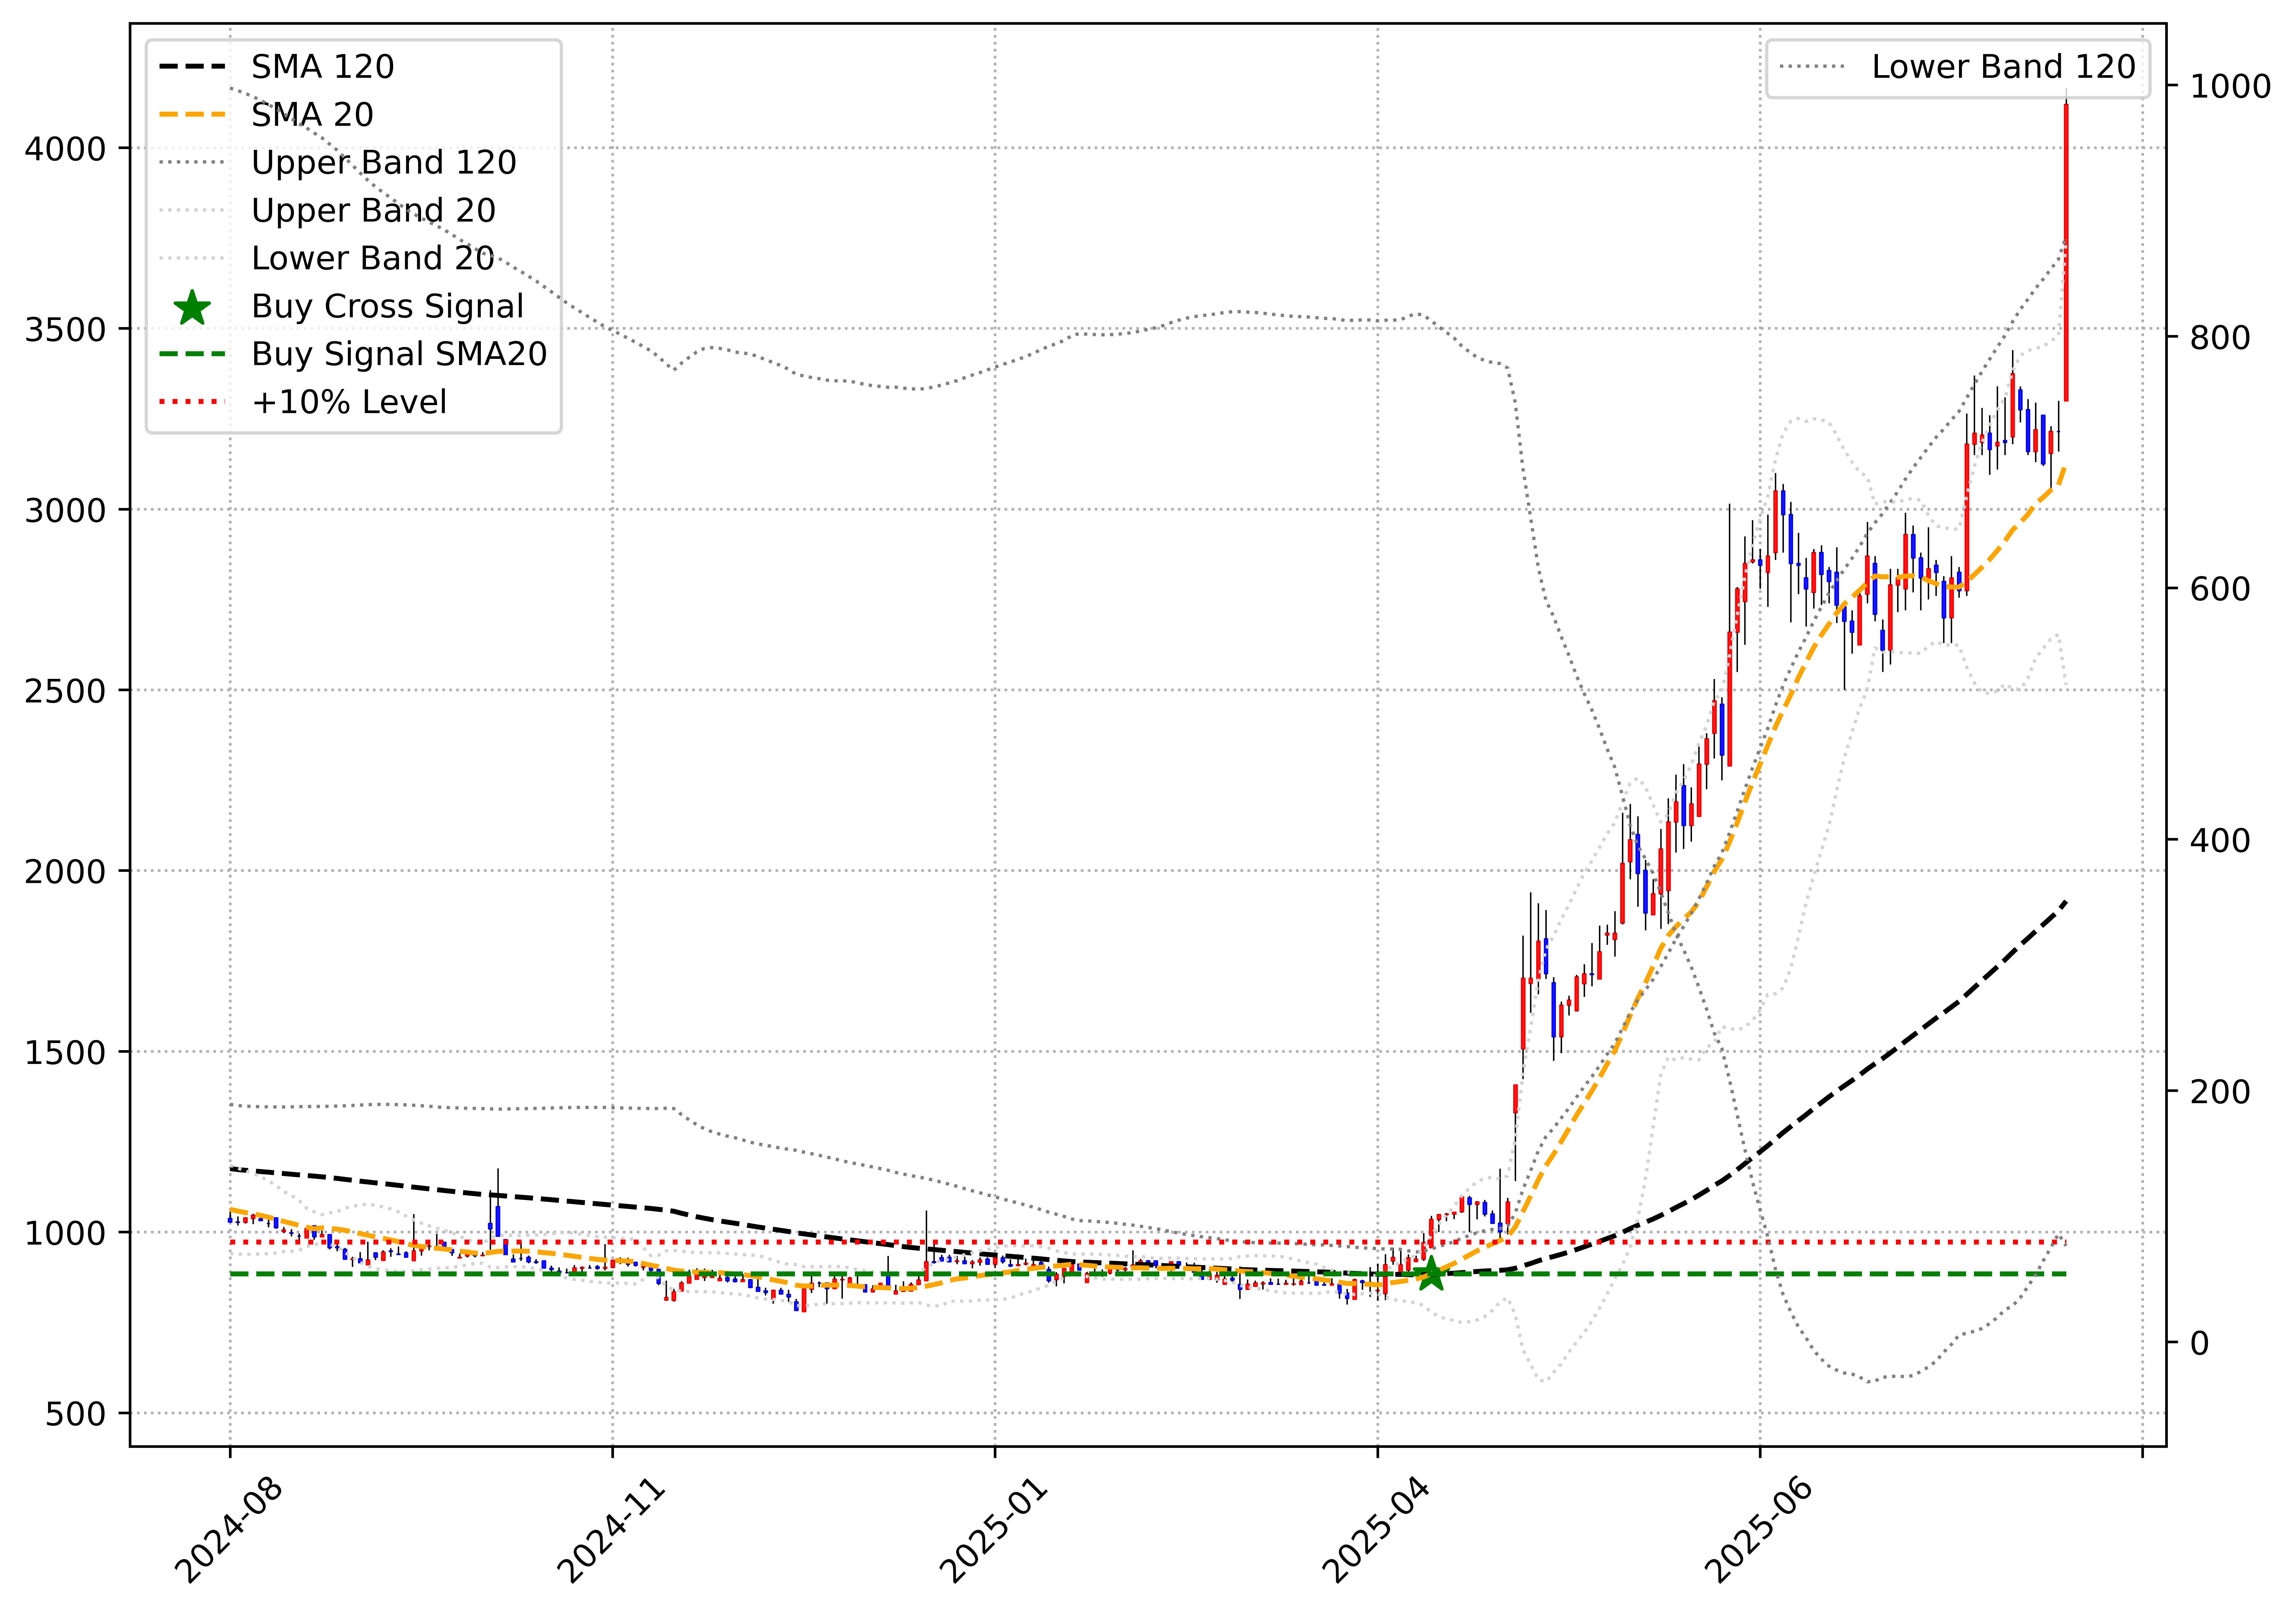Screen dimensions: 2296x1612
Task: Click the 0 label on right axis
Action: click(2200, 1343)
